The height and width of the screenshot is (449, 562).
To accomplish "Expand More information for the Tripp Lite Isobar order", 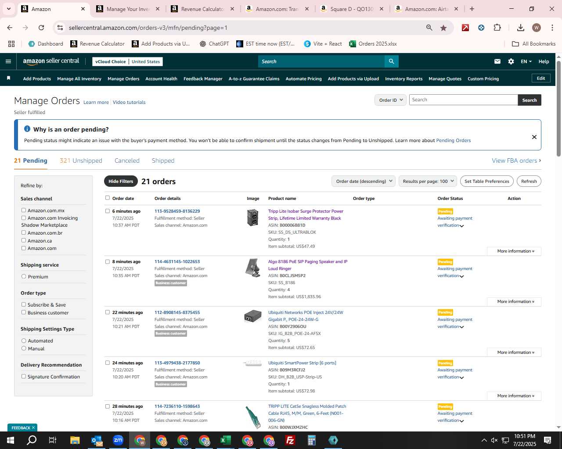I will [514, 251].
